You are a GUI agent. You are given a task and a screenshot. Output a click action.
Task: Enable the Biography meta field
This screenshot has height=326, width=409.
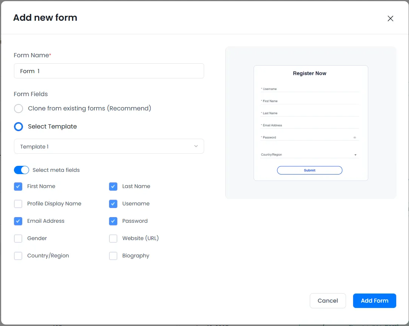tap(113, 256)
